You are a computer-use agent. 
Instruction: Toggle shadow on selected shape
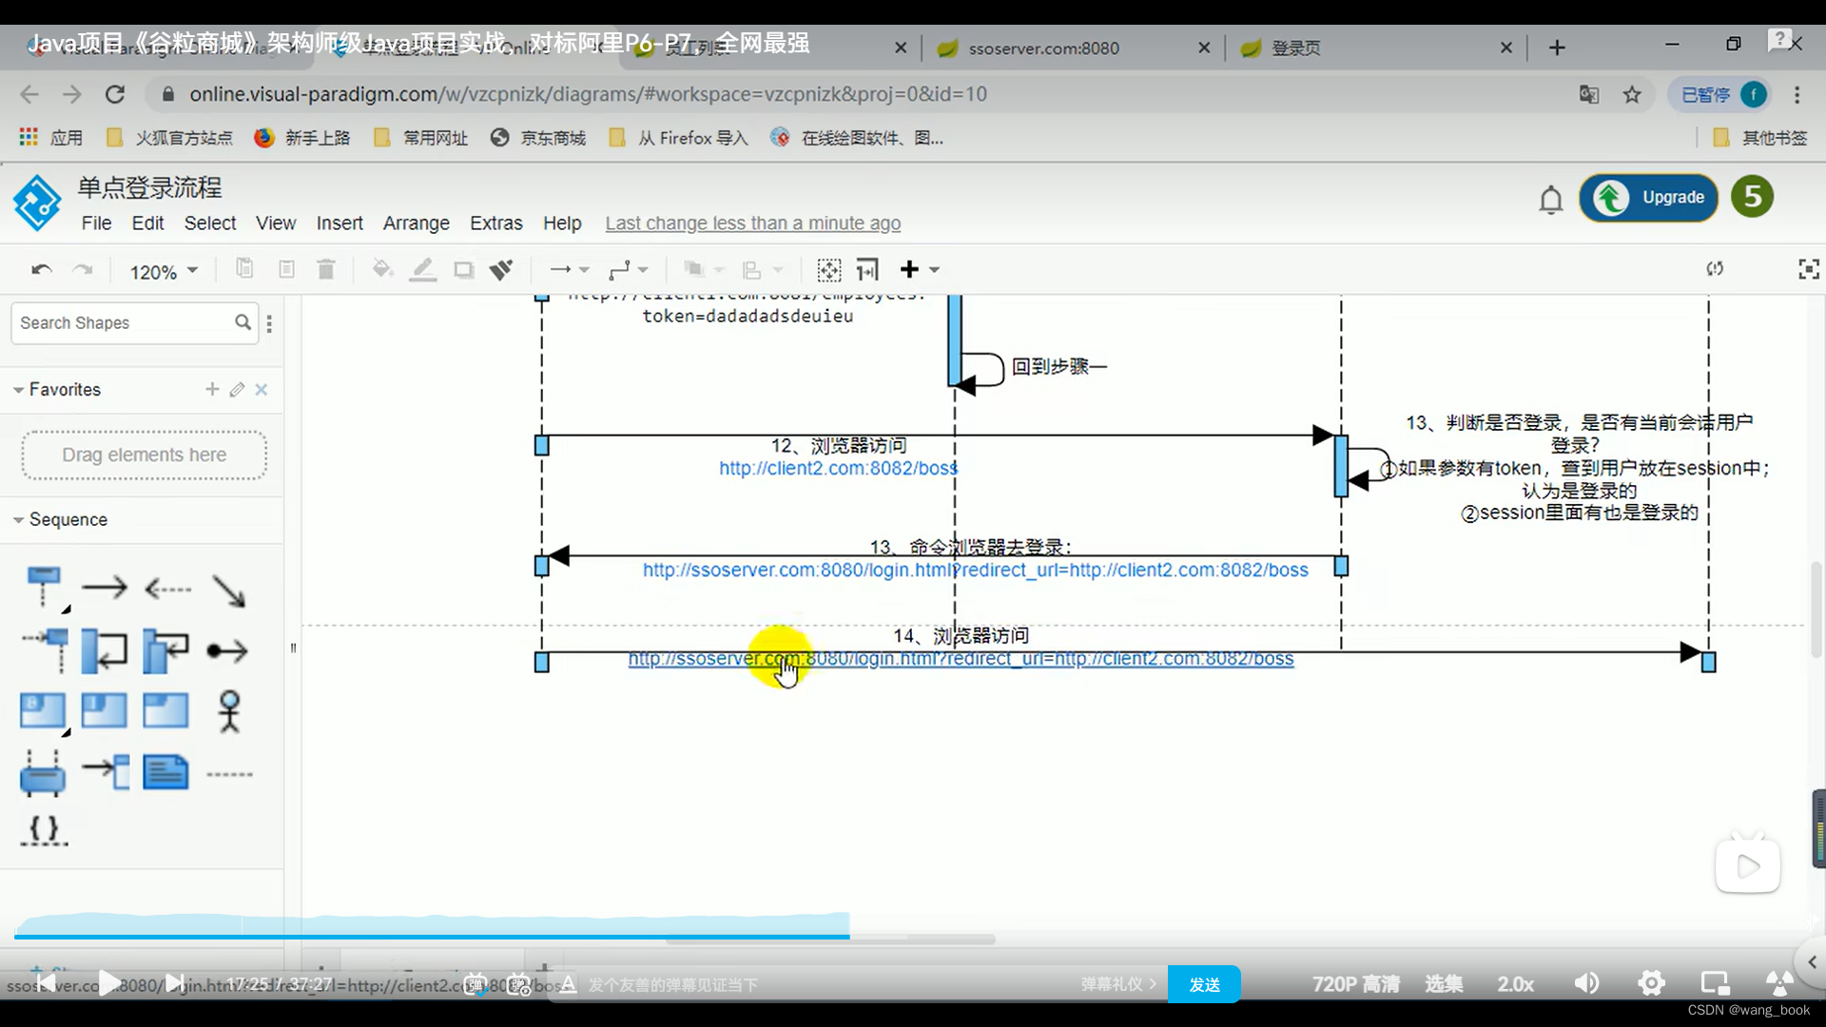click(463, 270)
